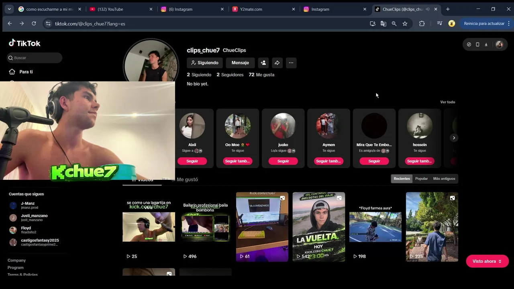Screen dimensions: 514x289
Task: Click the phone app icon in top pill
Action: (477, 45)
